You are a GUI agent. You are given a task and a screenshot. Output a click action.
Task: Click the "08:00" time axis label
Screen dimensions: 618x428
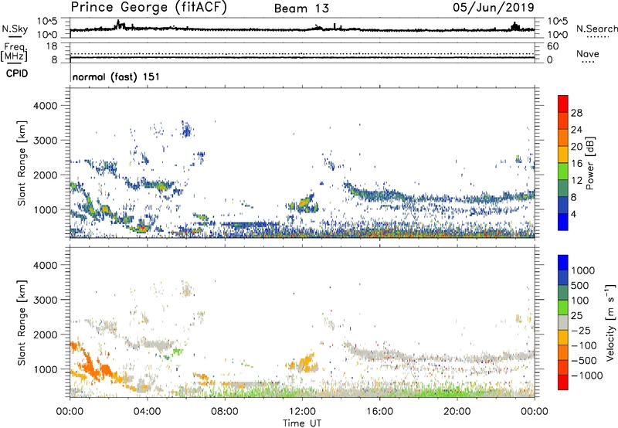(x=225, y=412)
